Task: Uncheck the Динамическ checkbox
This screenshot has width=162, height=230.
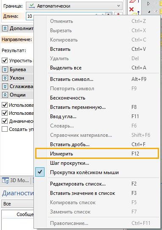Action: click(5, 121)
